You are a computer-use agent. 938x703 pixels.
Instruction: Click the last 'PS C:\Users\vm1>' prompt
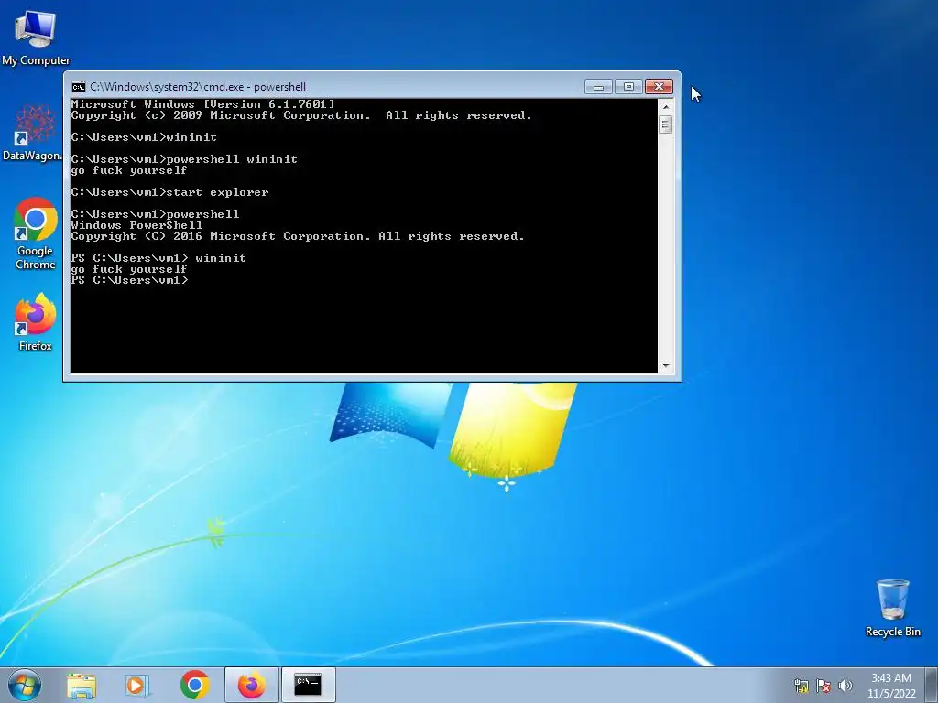(x=129, y=280)
